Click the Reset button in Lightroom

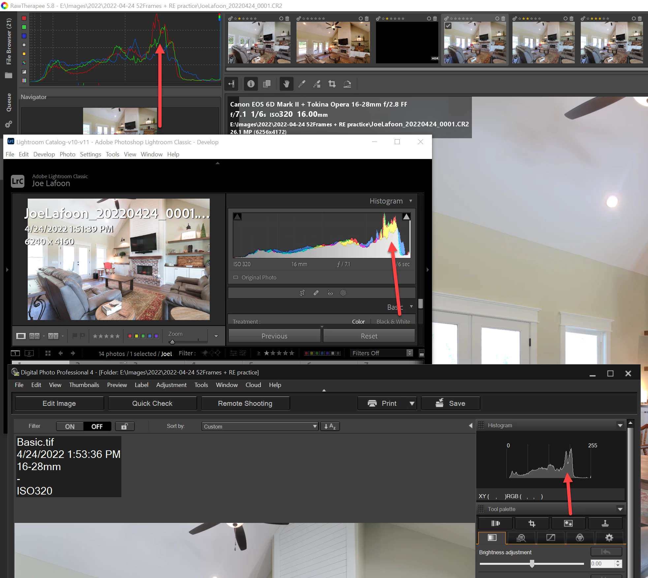(x=369, y=336)
